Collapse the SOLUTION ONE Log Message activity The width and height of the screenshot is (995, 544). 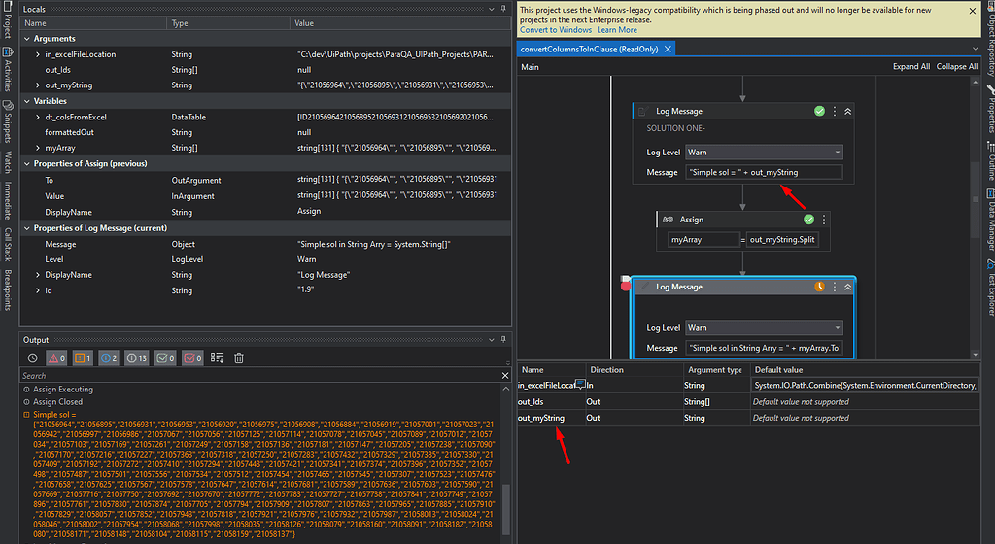tap(847, 111)
